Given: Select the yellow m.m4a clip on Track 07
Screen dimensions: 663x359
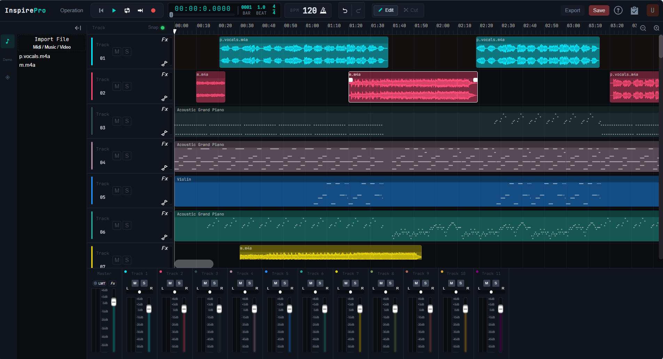Looking at the screenshot, I should [330, 253].
